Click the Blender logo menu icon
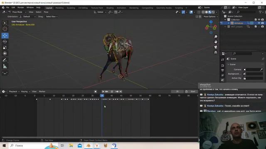Viewport: 266px width, 149px height. coord(3,7)
